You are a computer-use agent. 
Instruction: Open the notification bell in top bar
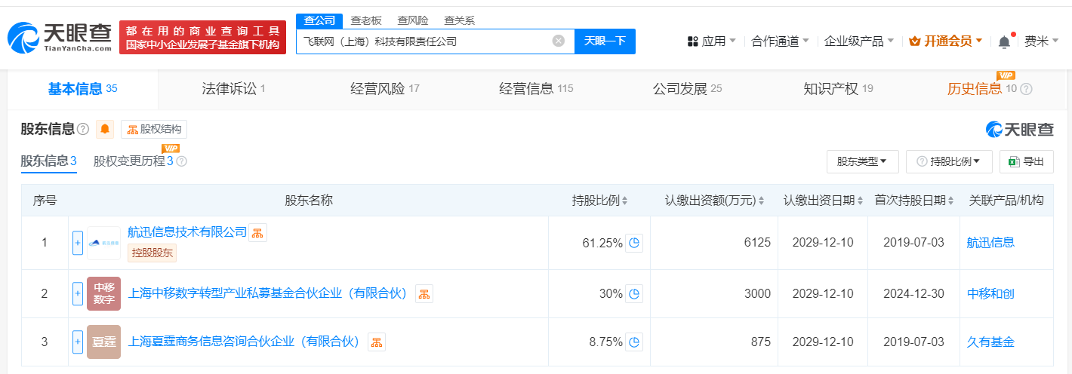[1004, 41]
